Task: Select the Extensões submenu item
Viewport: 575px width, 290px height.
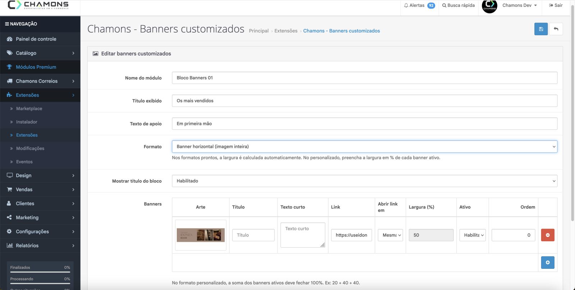Action: (x=40, y=135)
